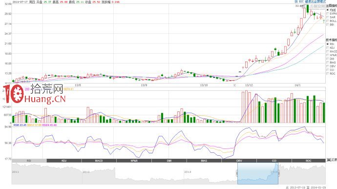Click the 14/1 date axis label
337x189 pixels.
pyautogui.click(x=297, y=85)
